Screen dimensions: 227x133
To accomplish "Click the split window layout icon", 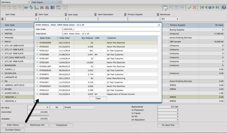I will (171, 7).
